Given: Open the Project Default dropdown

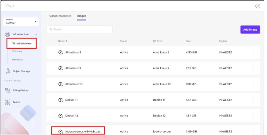Looking at the screenshot, I should pyautogui.click(x=21, y=22).
